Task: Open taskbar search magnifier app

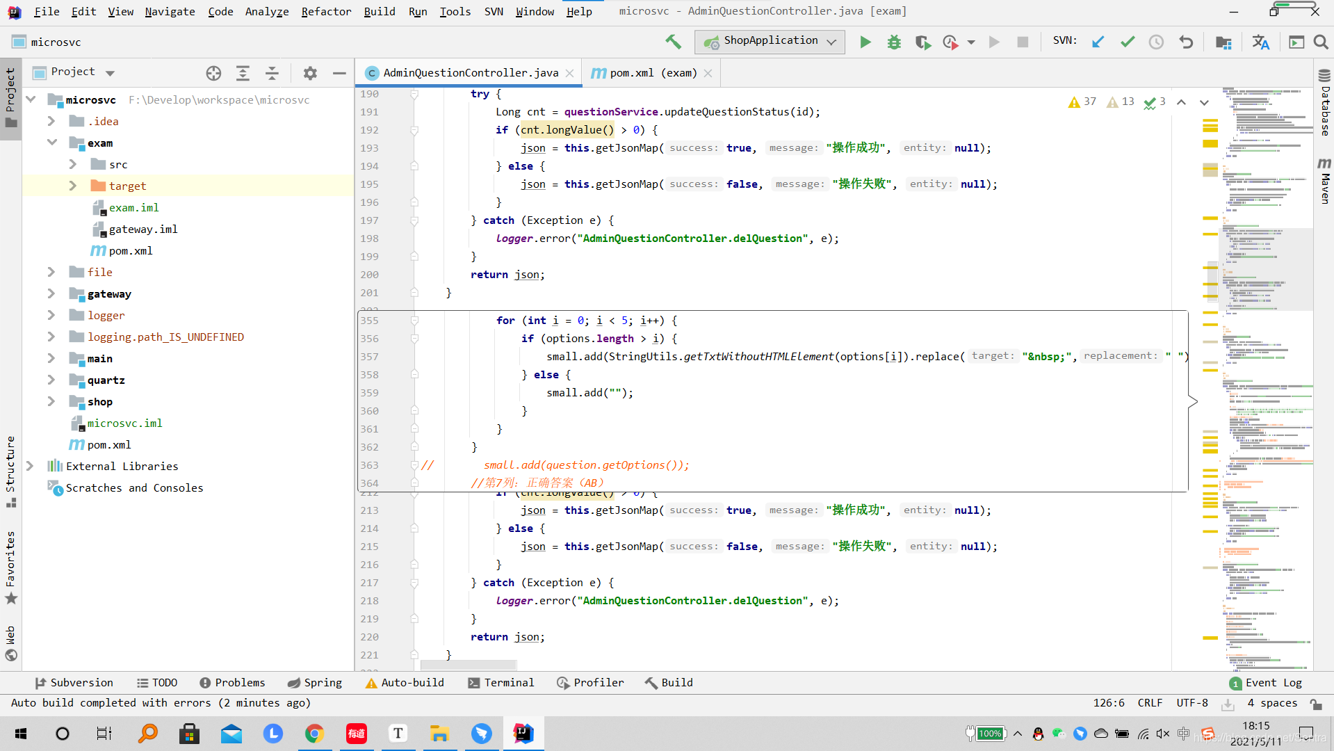Action: 147,734
